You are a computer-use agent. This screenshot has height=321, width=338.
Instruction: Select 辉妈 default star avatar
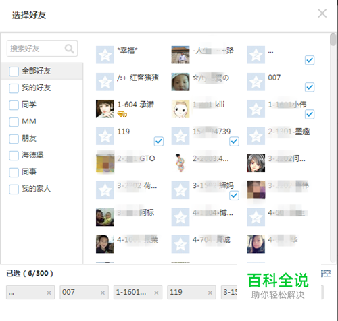tap(180, 190)
